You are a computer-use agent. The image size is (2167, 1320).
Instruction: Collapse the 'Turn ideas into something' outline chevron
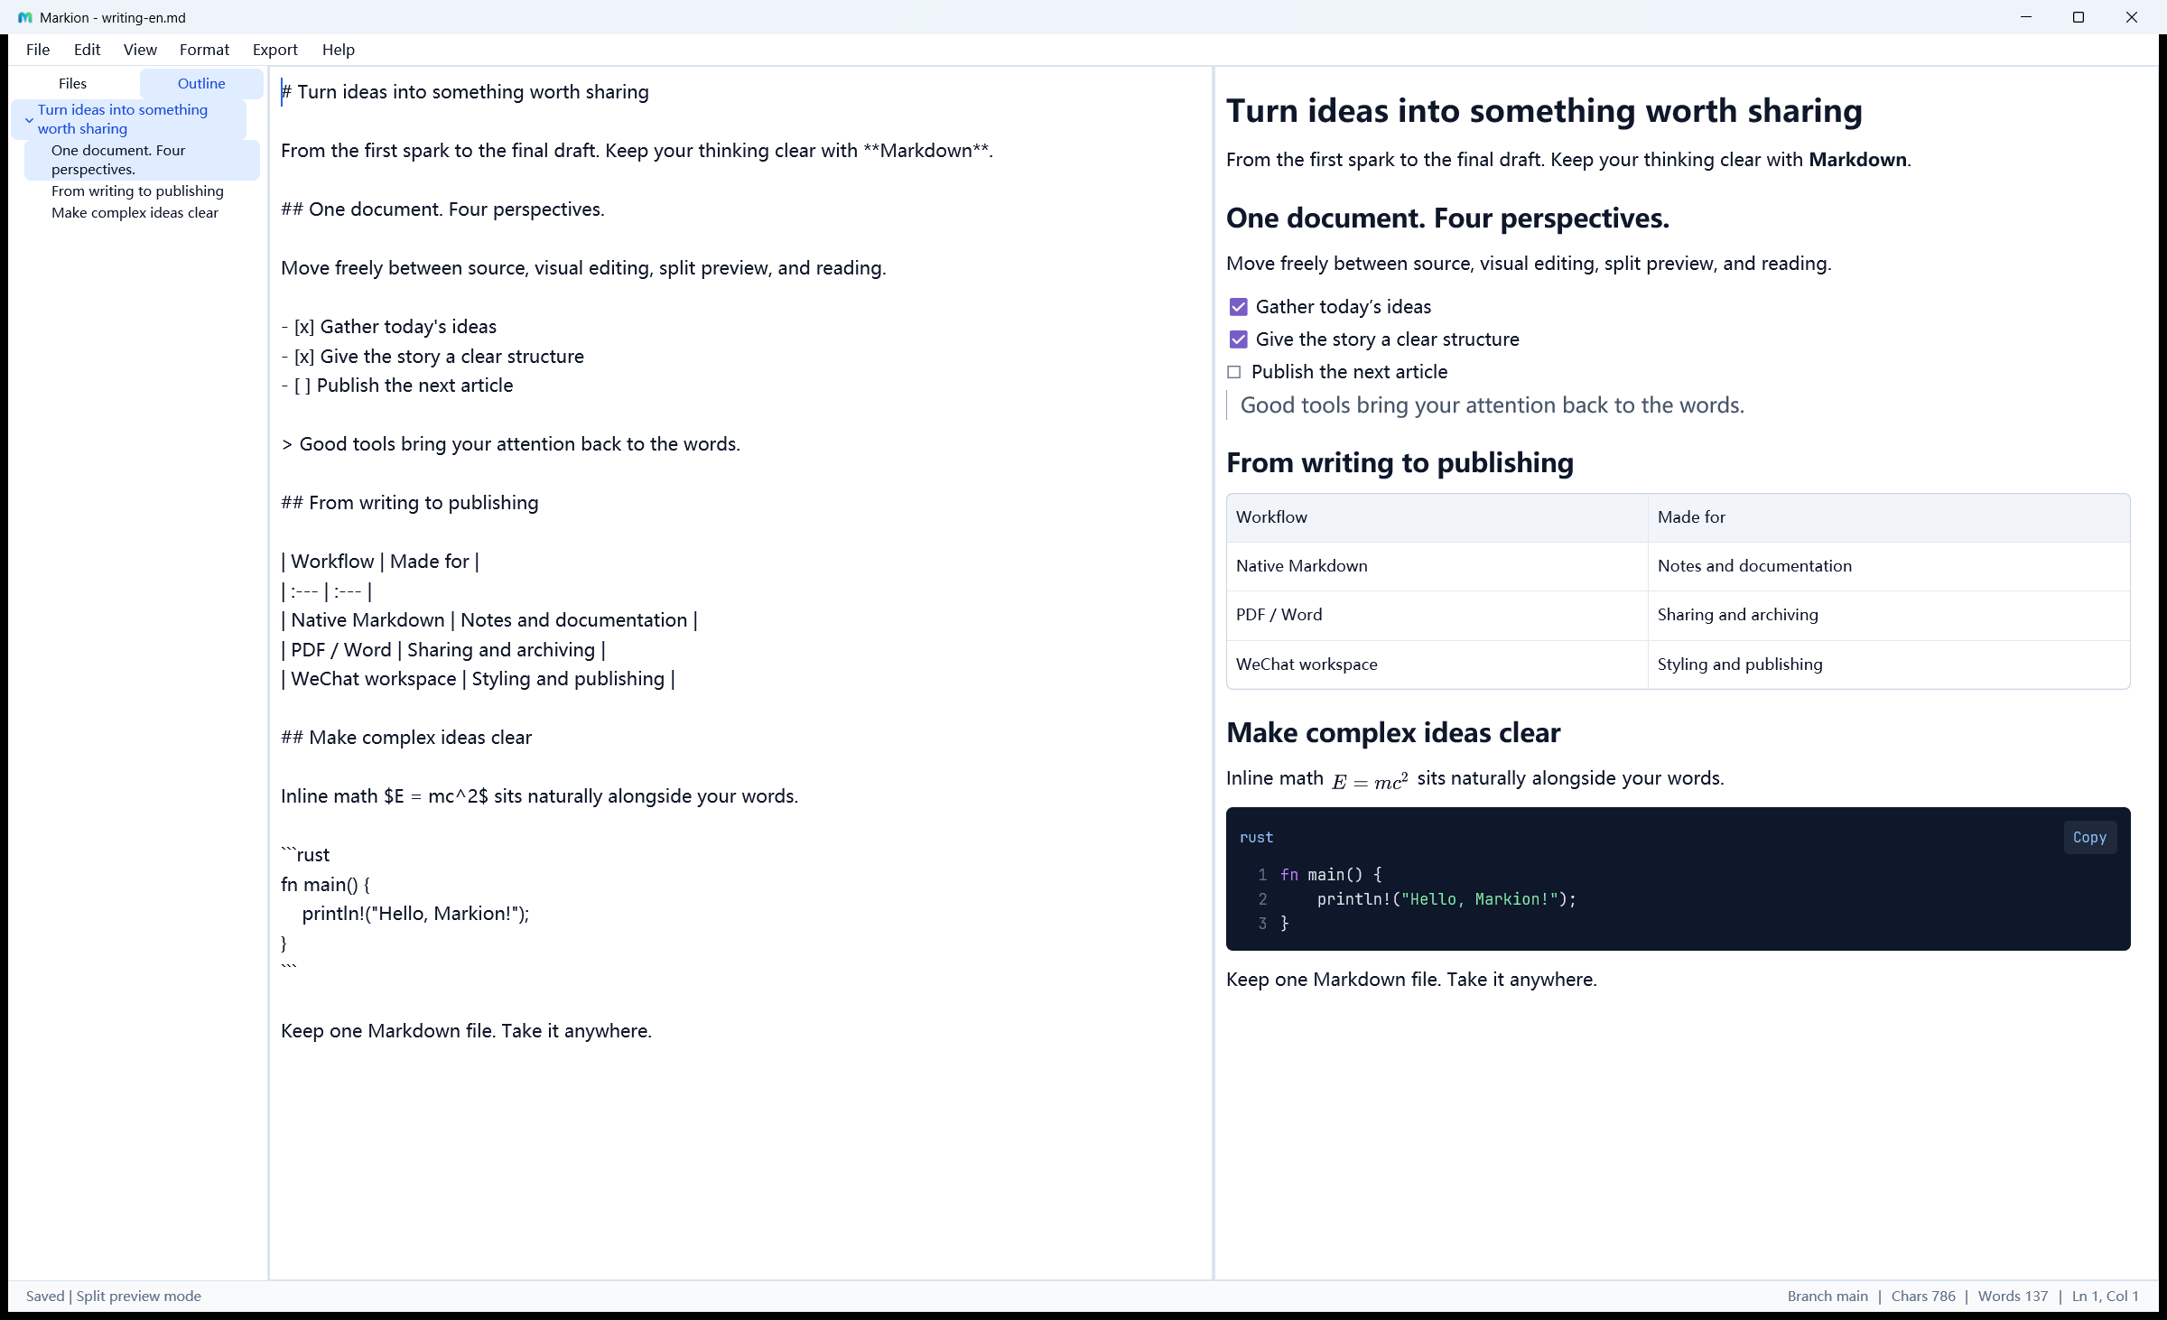point(29,120)
